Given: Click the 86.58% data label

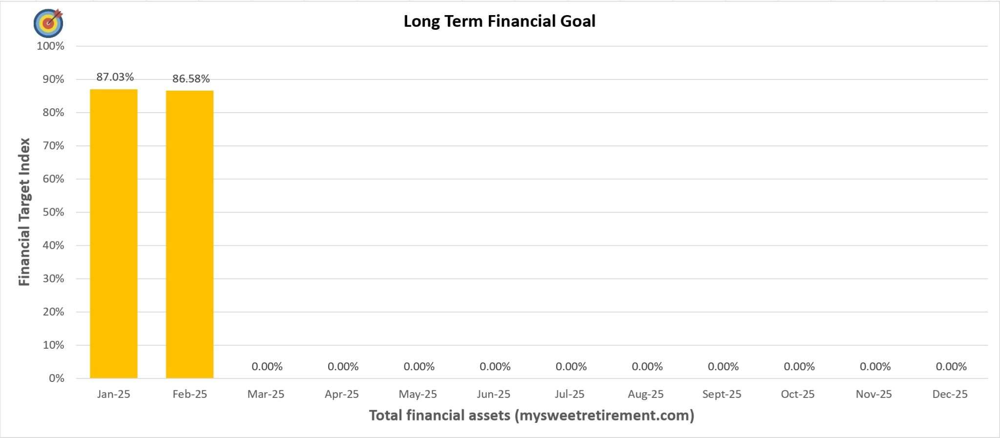Looking at the screenshot, I should pyautogui.click(x=191, y=79).
